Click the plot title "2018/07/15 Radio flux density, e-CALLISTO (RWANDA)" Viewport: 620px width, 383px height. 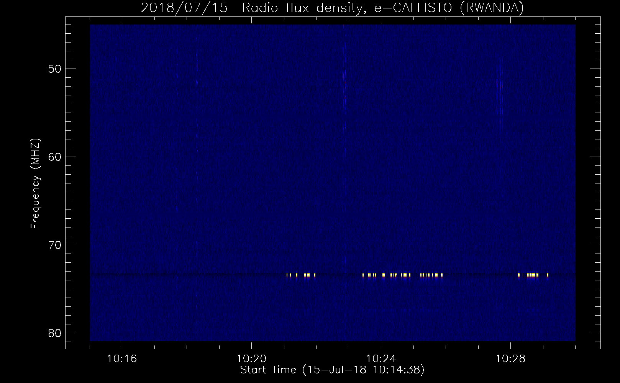pos(332,8)
